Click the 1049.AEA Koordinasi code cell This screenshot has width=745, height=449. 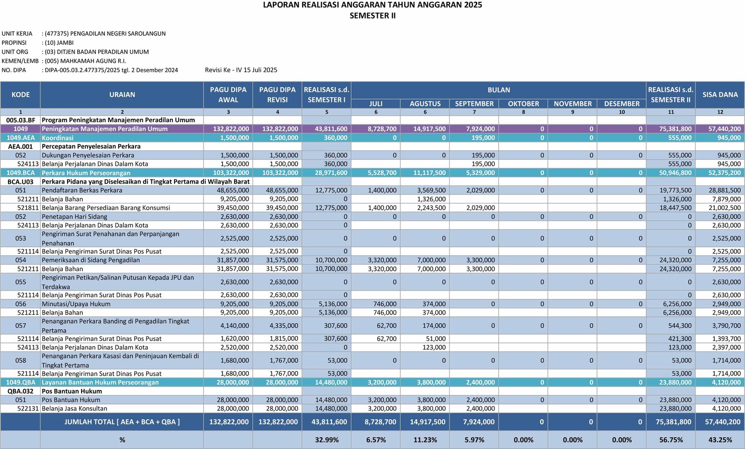pos(20,138)
